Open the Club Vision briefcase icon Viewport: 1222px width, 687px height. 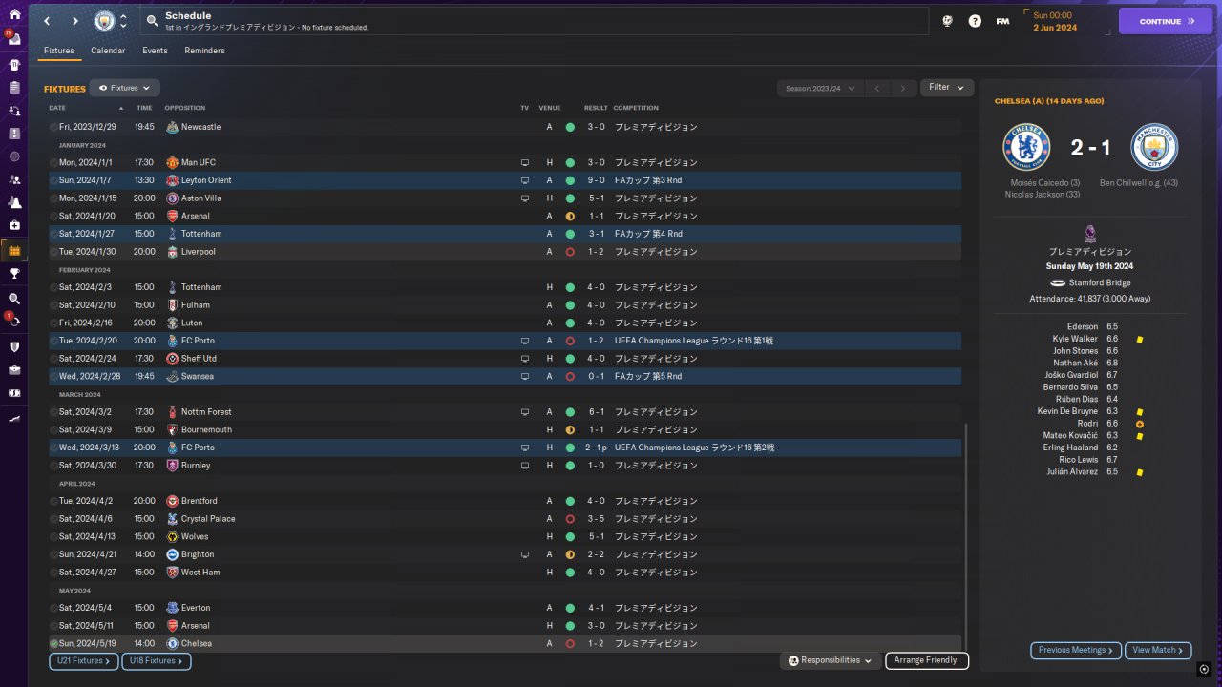click(14, 369)
